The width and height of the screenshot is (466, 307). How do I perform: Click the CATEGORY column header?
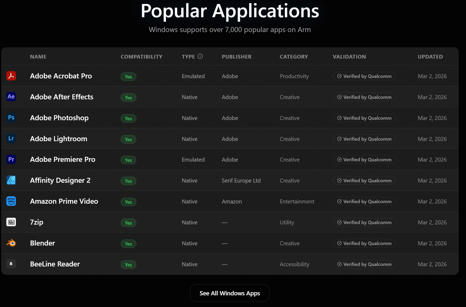(294, 57)
